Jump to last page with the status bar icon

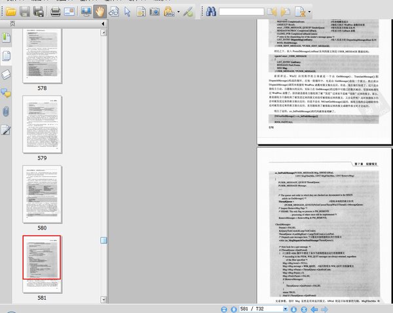point(304,309)
